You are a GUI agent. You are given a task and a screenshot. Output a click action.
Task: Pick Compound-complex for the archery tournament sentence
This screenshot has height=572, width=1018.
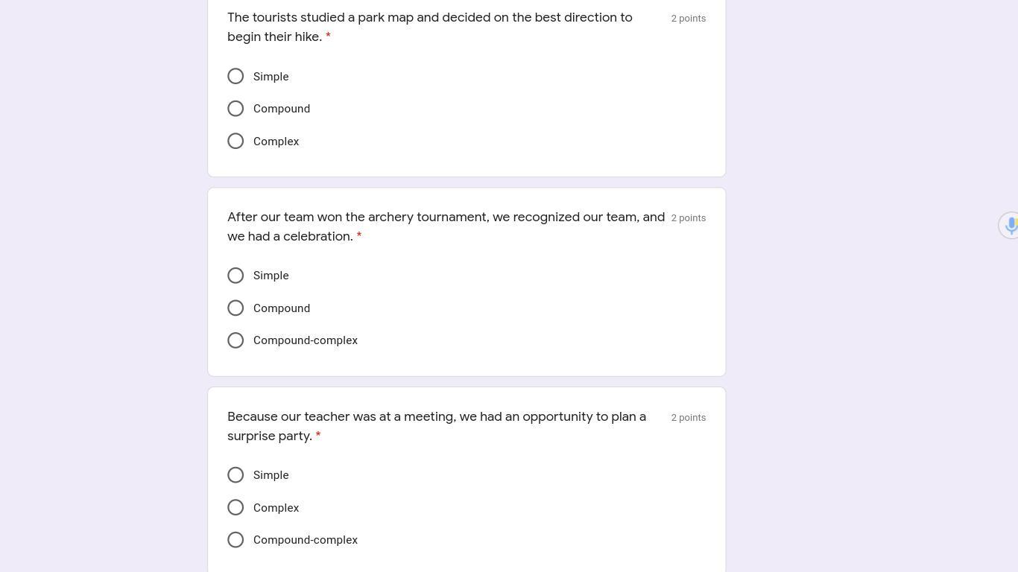click(x=235, y=340)
